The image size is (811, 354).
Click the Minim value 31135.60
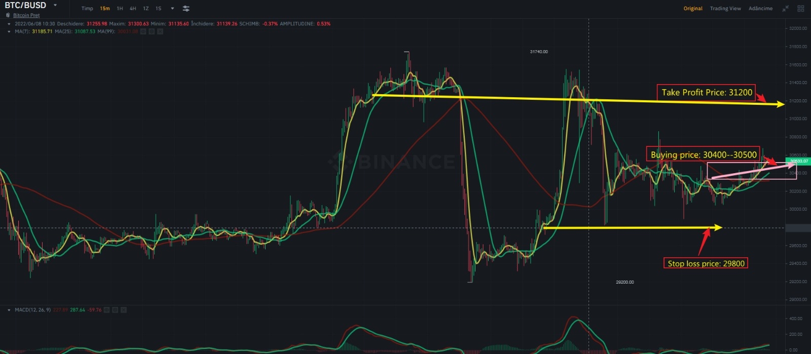[178, 24]
